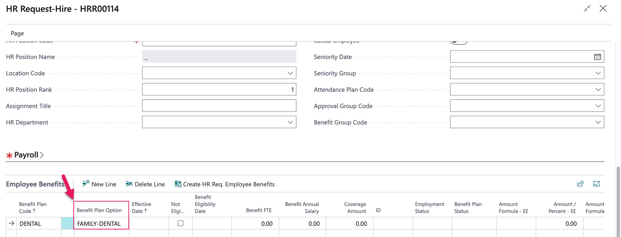The width and height of the screenshot is (621, 237).
Task: Open the Seniority Date calendar picker
Action: [598, 57]
